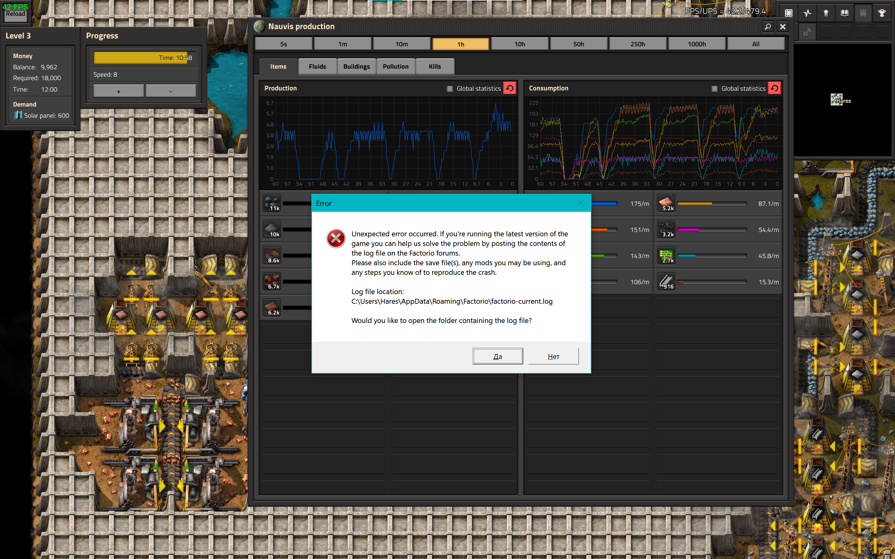Select the Items tab

click(278, 66)
